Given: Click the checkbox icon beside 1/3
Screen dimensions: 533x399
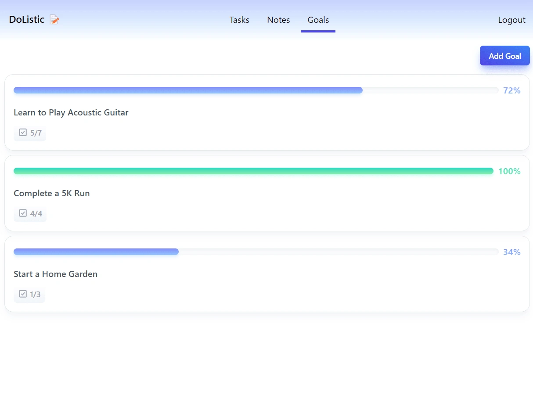Looking at the screenshot, I should pos(23,294).
